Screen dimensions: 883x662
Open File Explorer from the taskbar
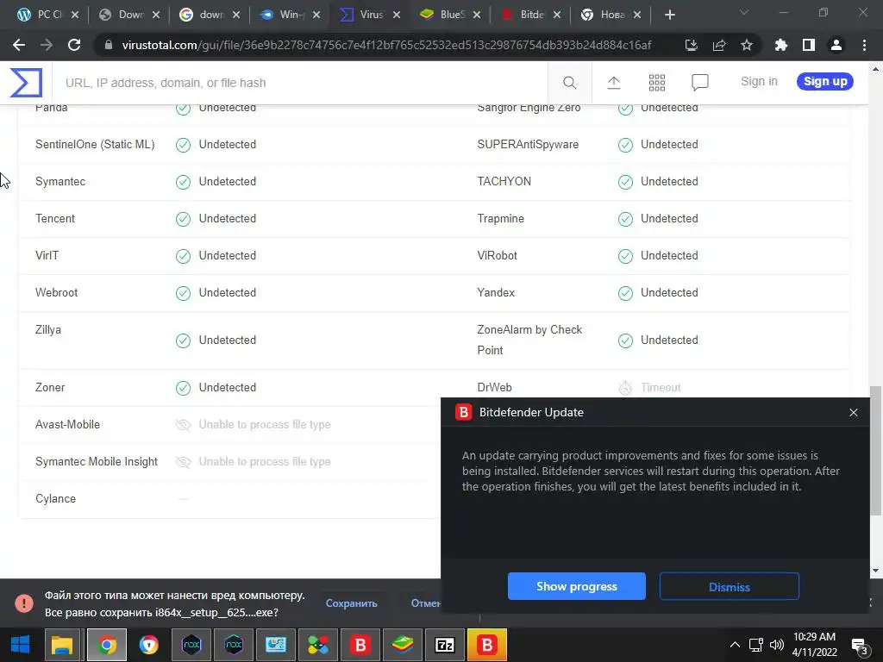62,645
